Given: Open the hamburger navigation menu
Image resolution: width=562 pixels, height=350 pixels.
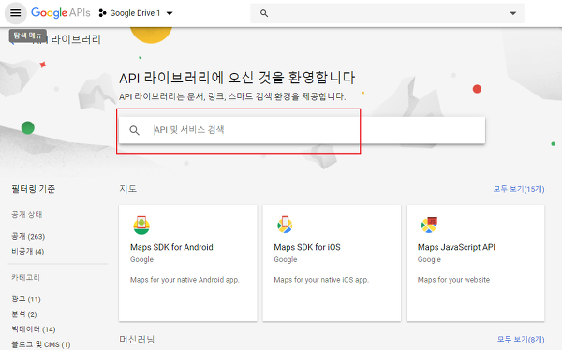Looking at the screenshot, I should (x=15, y=13).
